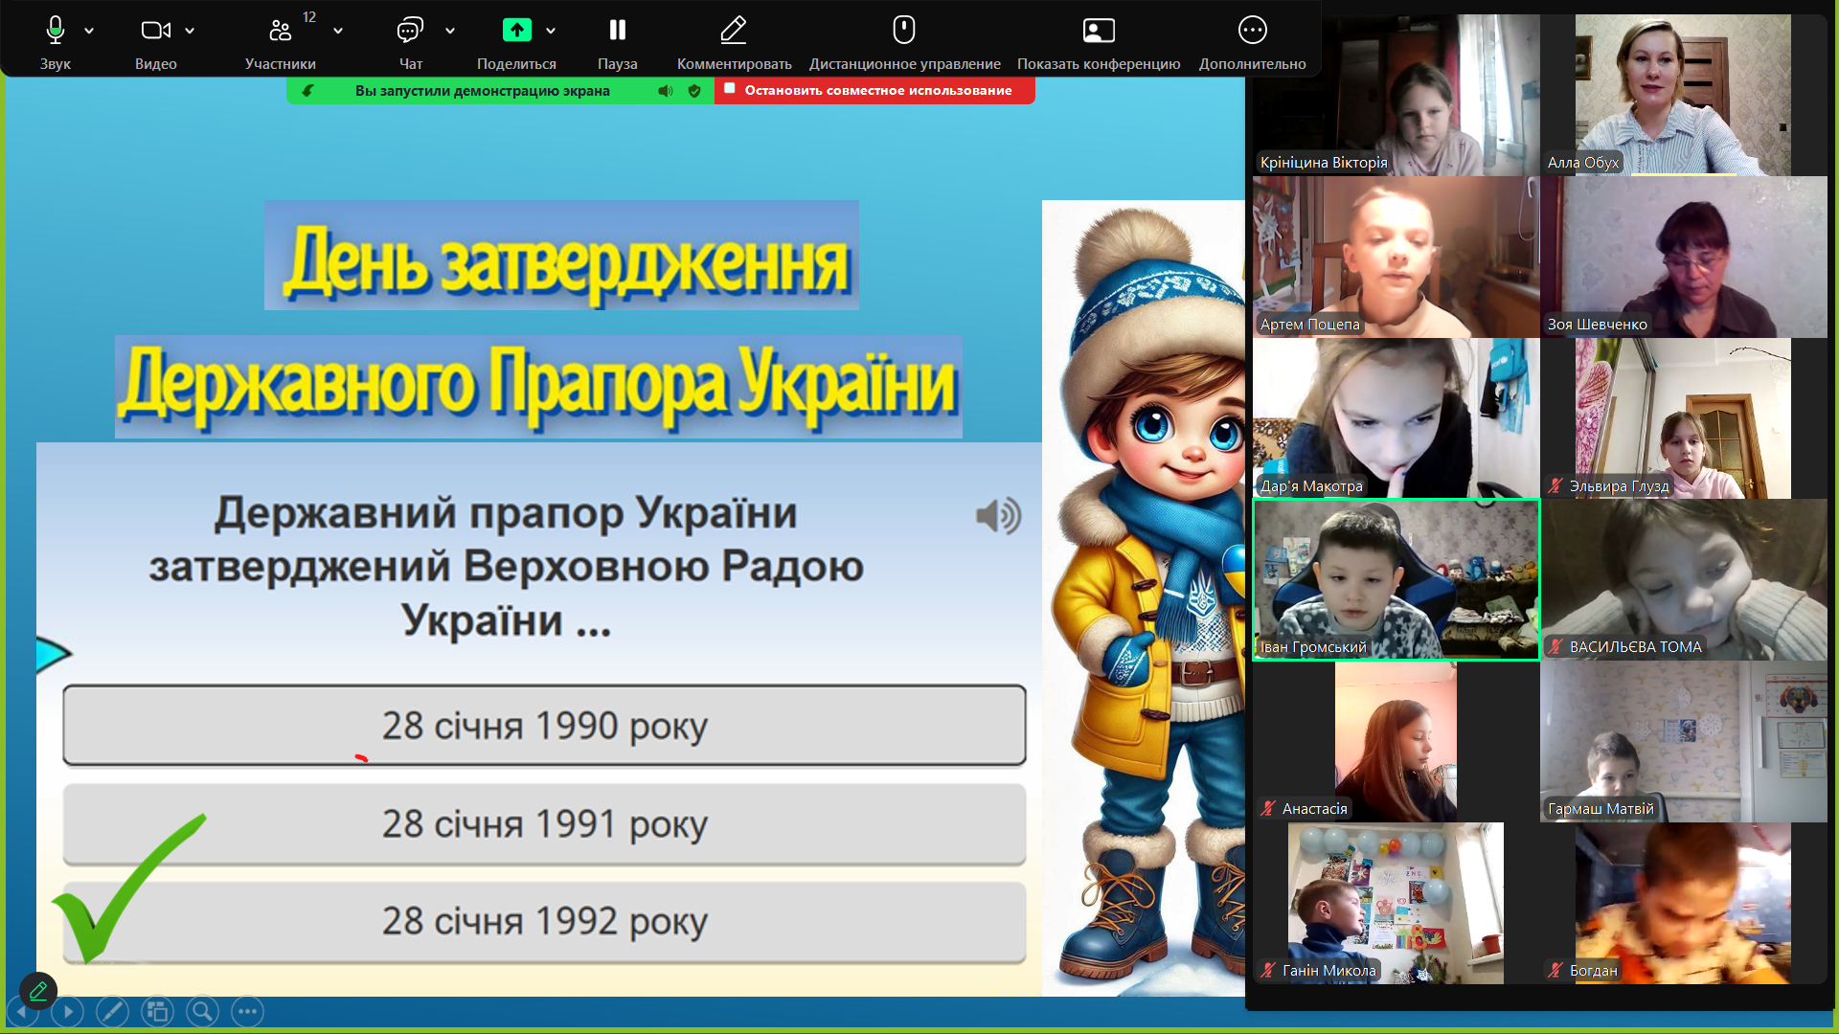1839x1034 pixels.
Task: Click muted mic icon beside Эльвира Глузд
Action: (1555, 485)
